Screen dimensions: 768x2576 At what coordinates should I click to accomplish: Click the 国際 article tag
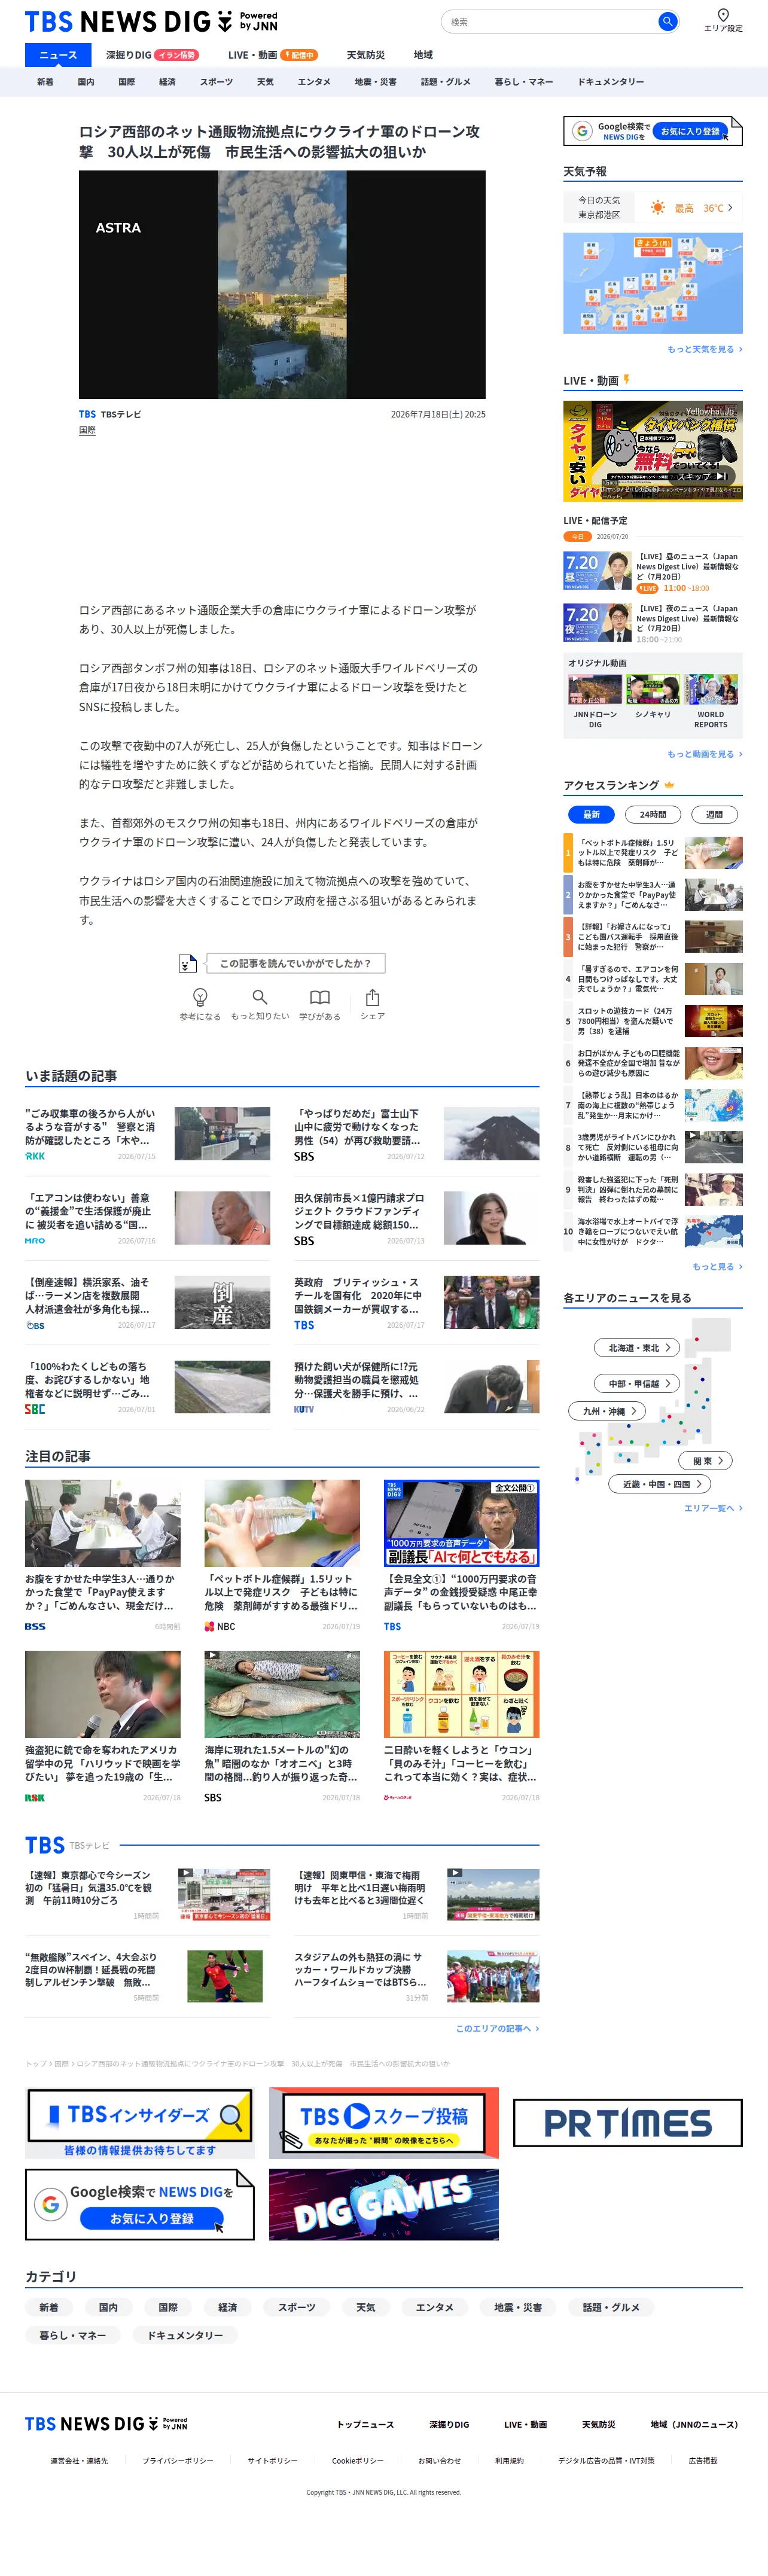click(x=87, y=431)
